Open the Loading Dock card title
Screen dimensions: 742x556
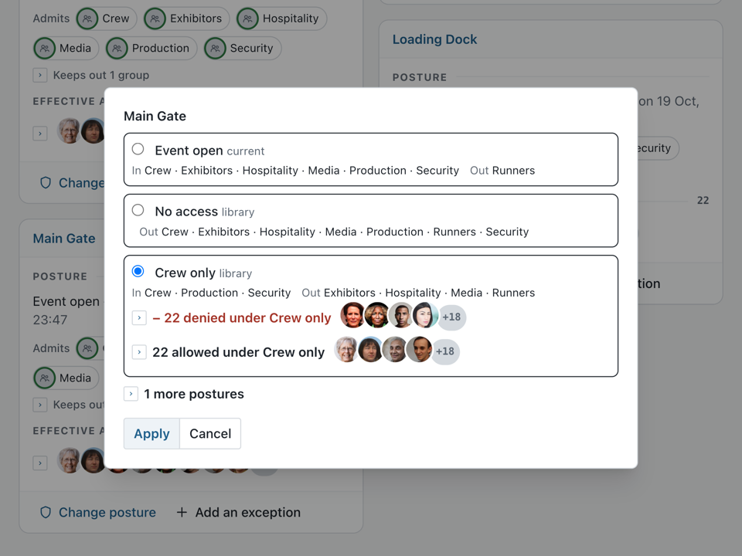click(x=434, y=39)
